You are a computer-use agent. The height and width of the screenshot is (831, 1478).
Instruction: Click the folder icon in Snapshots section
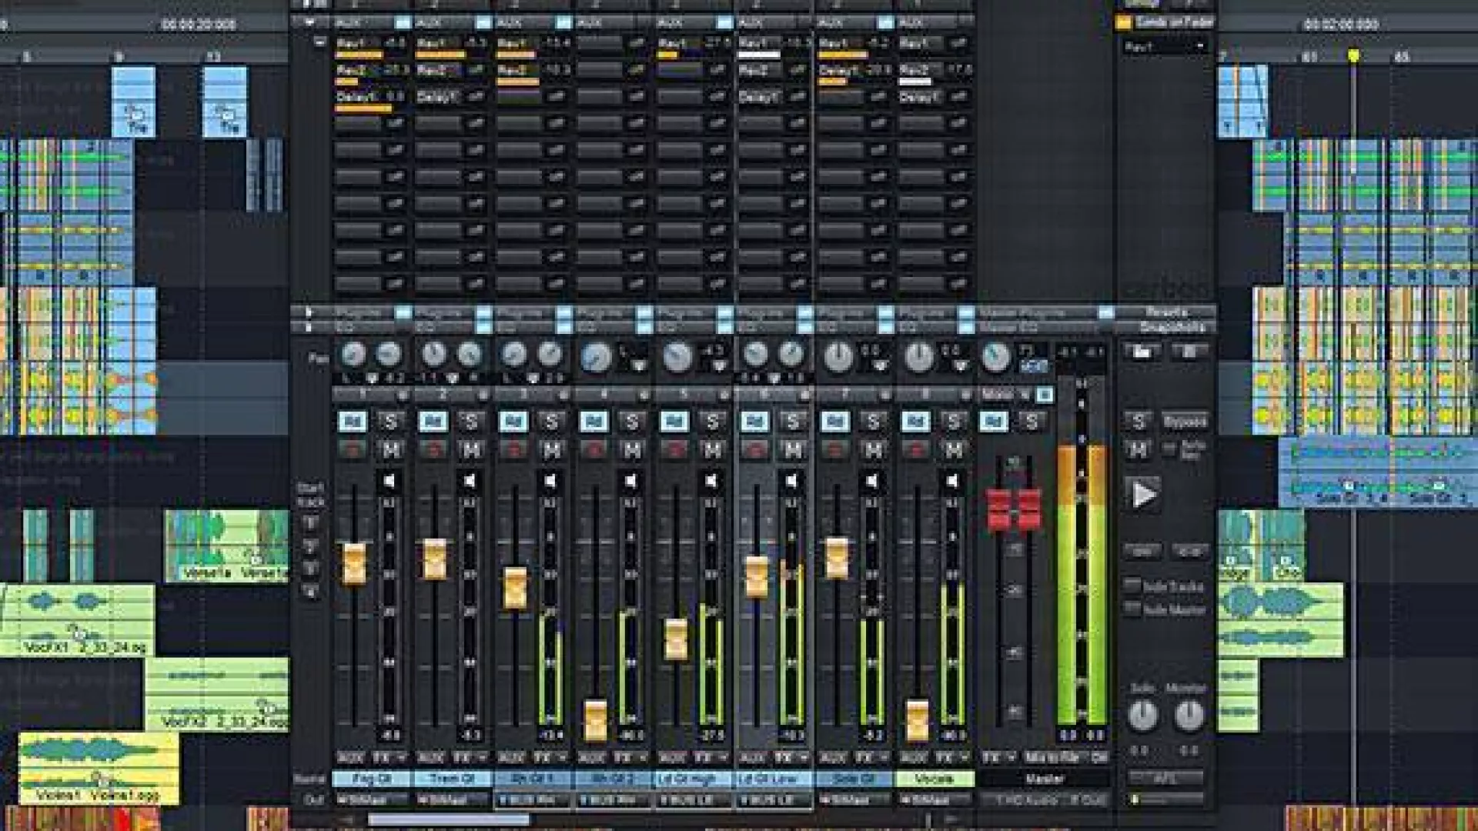[1142, 352]
